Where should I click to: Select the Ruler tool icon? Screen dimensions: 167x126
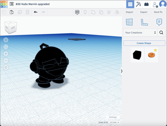(144, 22)
